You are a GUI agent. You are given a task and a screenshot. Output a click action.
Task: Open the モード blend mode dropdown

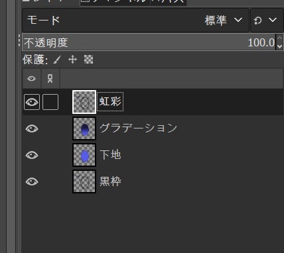[x=135, y=21]
